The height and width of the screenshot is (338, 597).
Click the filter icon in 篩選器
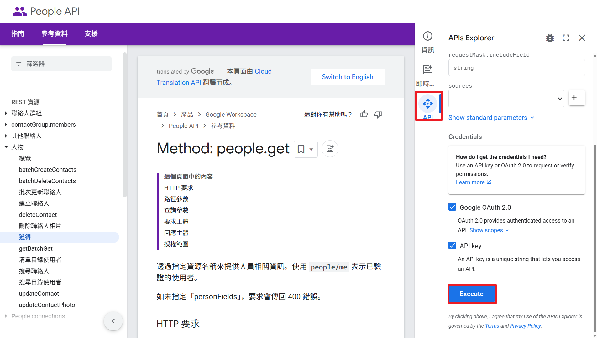click(19, 64)
